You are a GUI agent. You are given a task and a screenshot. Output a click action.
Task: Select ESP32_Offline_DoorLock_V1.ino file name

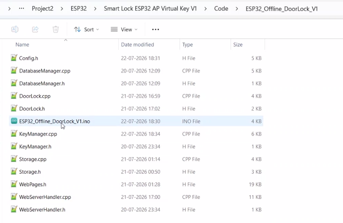pos(54,121)
